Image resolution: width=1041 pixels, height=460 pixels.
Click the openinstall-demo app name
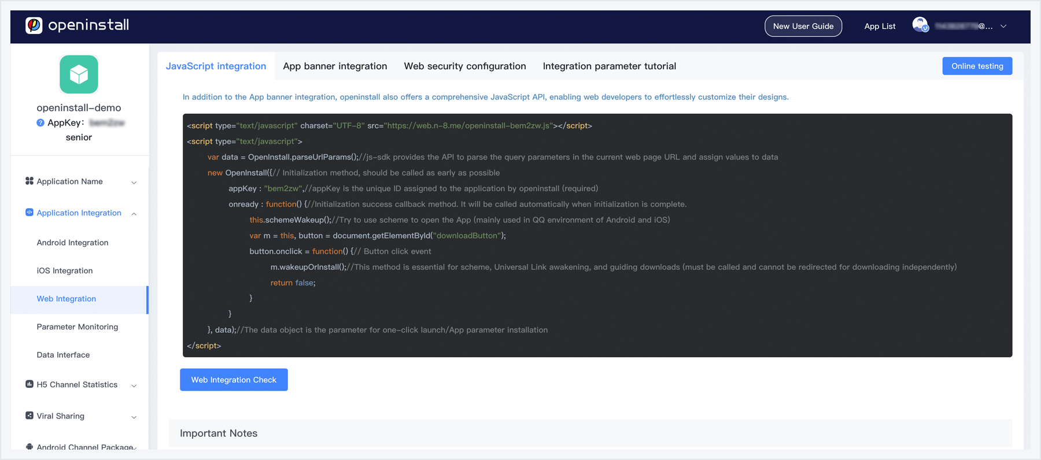79,107
